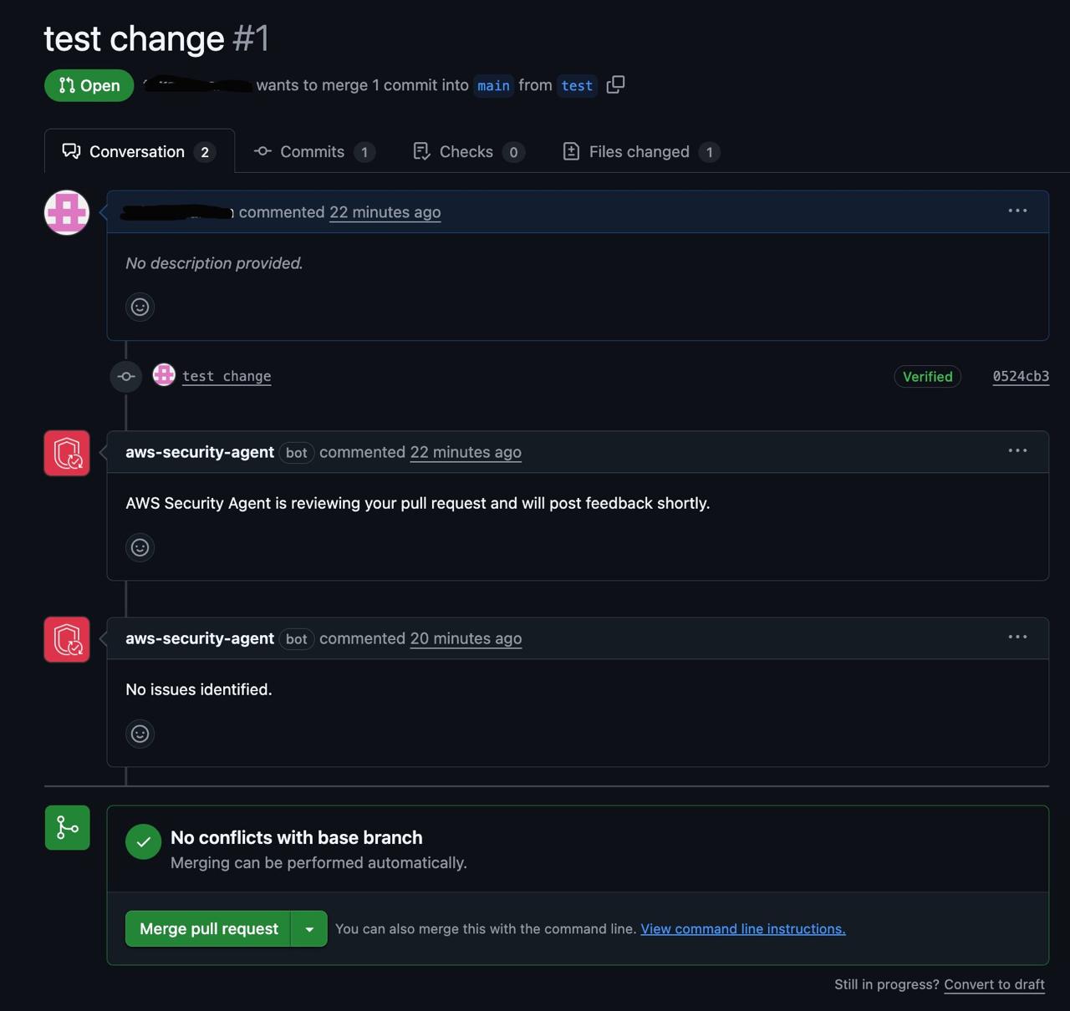Open options menu on the PR description comment

[x=1017, y=211]
